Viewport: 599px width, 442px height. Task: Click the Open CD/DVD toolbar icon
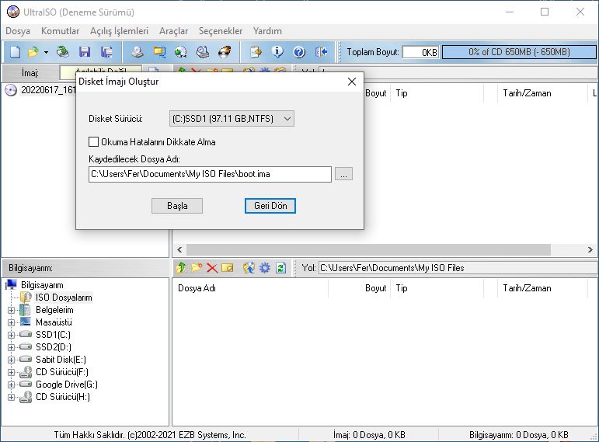coord(62,51)
